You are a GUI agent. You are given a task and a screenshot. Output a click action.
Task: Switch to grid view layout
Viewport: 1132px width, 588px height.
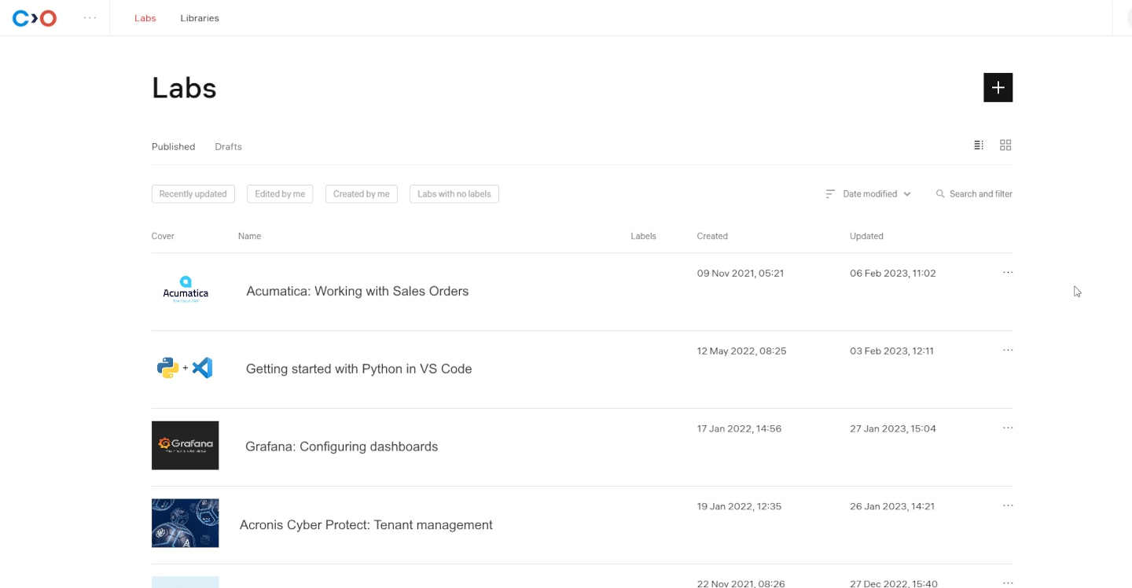1005,145
